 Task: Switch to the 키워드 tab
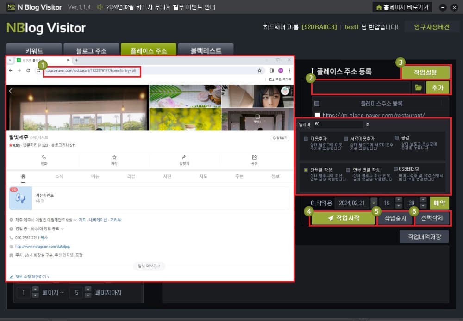click(x=34, y=49)
